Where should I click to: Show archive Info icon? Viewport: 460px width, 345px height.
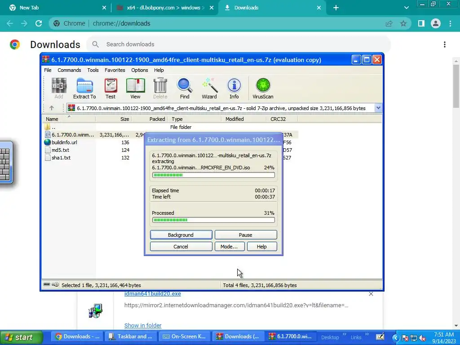click(x=234, y=88)
